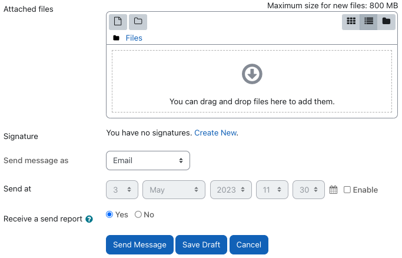Click the 'Send message as' label
Screen dimensions: 402x258
[36, 161]
